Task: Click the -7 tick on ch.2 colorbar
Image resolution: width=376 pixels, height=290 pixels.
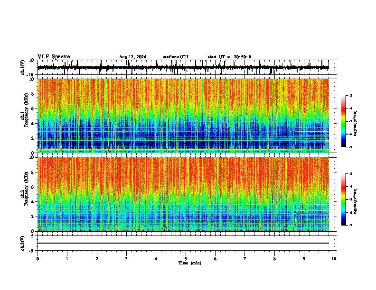Action: click(x=350, y=226)
